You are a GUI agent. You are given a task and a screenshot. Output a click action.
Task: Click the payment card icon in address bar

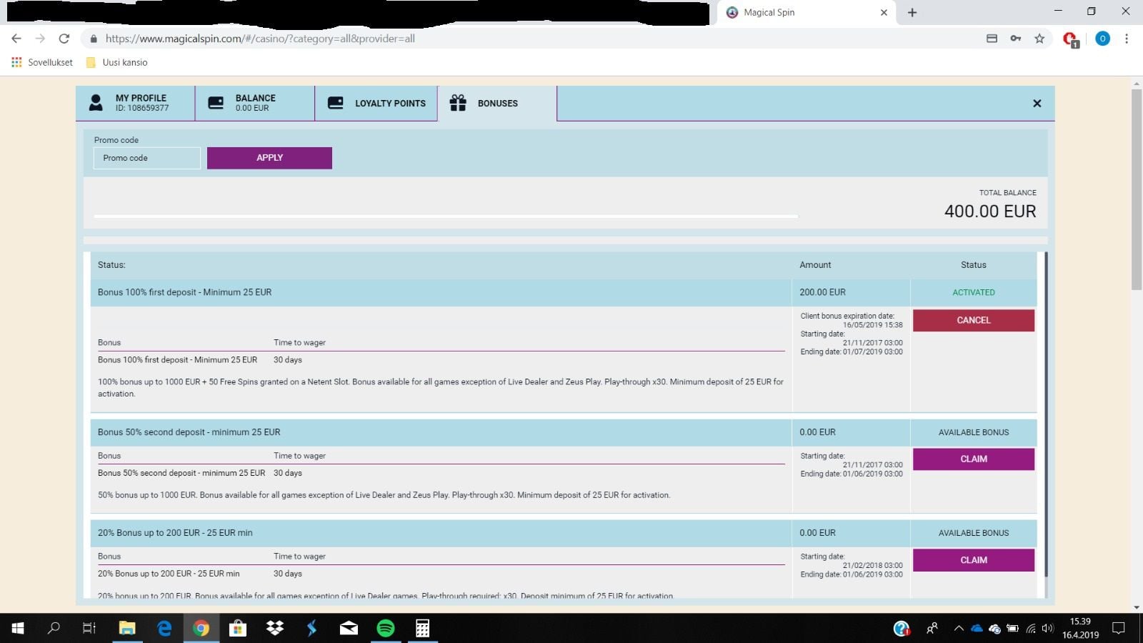click(992, 39)
